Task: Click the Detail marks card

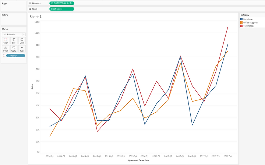Action: pyautogui.click(x=6, y=49)
